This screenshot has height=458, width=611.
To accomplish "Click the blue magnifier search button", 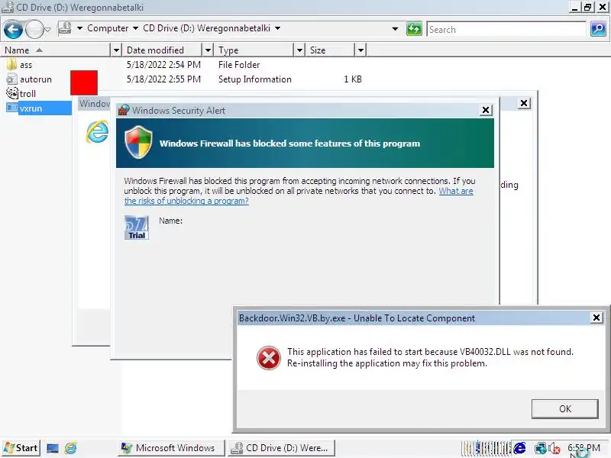I will (598, 29).
